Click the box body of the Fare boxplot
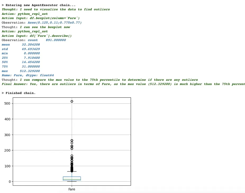Viewport: 245px width, 193px height. (x=72, y=178)
